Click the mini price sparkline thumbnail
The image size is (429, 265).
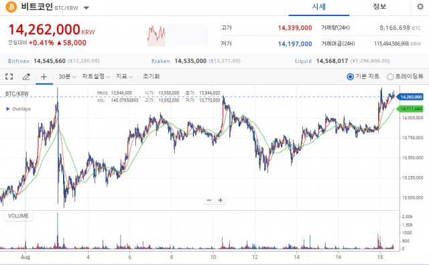tap(177, 35)
